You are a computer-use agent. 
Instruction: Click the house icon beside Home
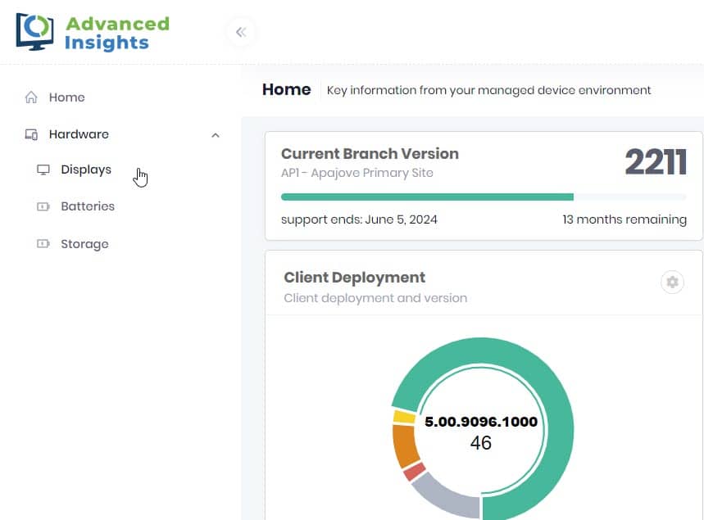[x=31, y=97]
